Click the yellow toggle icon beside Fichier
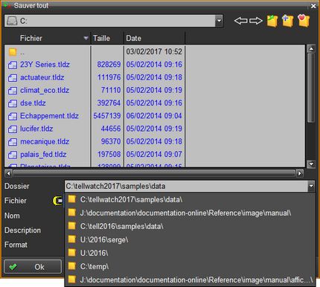This screenshot has height=287, width=320. [x=58, y=201]
